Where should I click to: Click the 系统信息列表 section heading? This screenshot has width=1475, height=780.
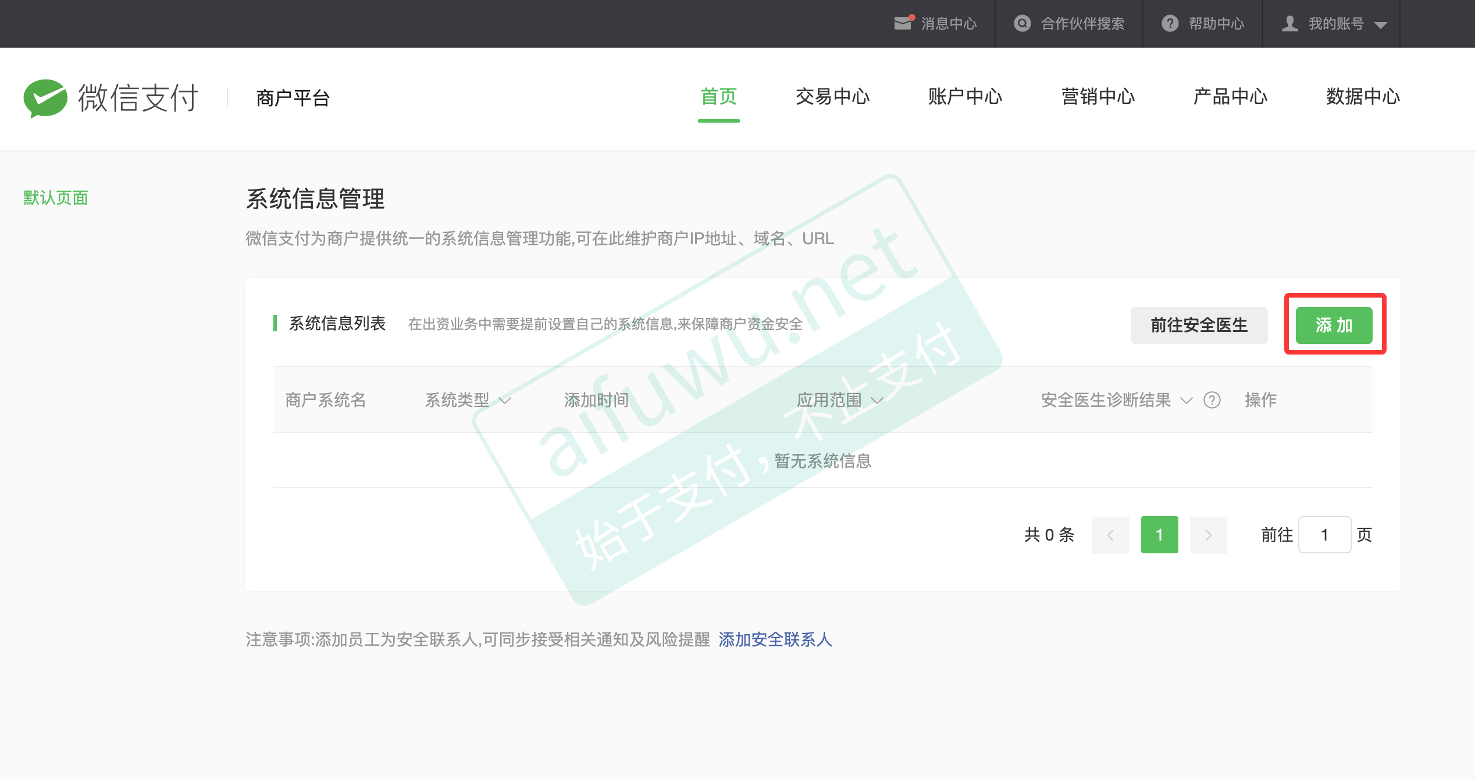pyautogui.click(x=337, y=324)
